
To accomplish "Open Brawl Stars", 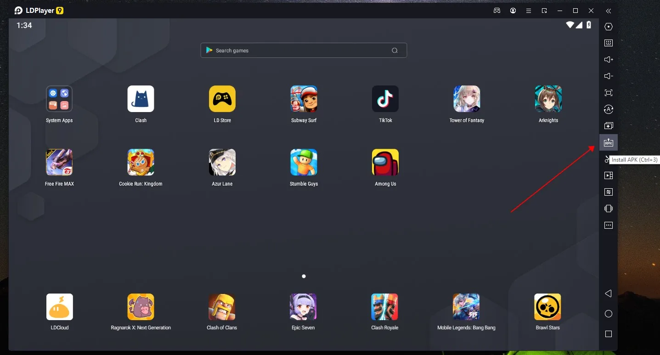I will [547, 307].
